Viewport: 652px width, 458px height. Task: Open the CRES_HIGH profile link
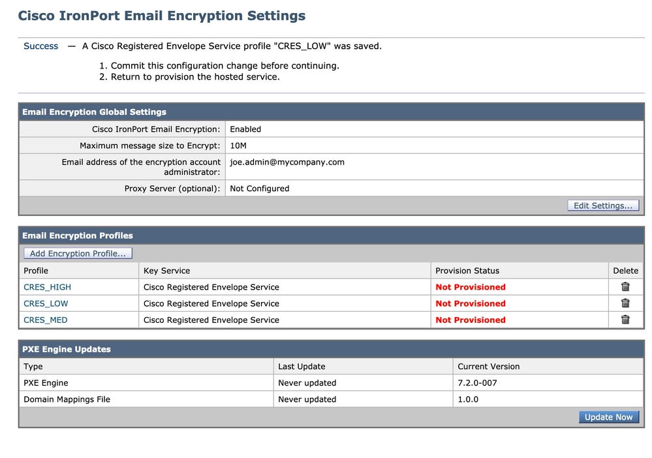[48, 287]
